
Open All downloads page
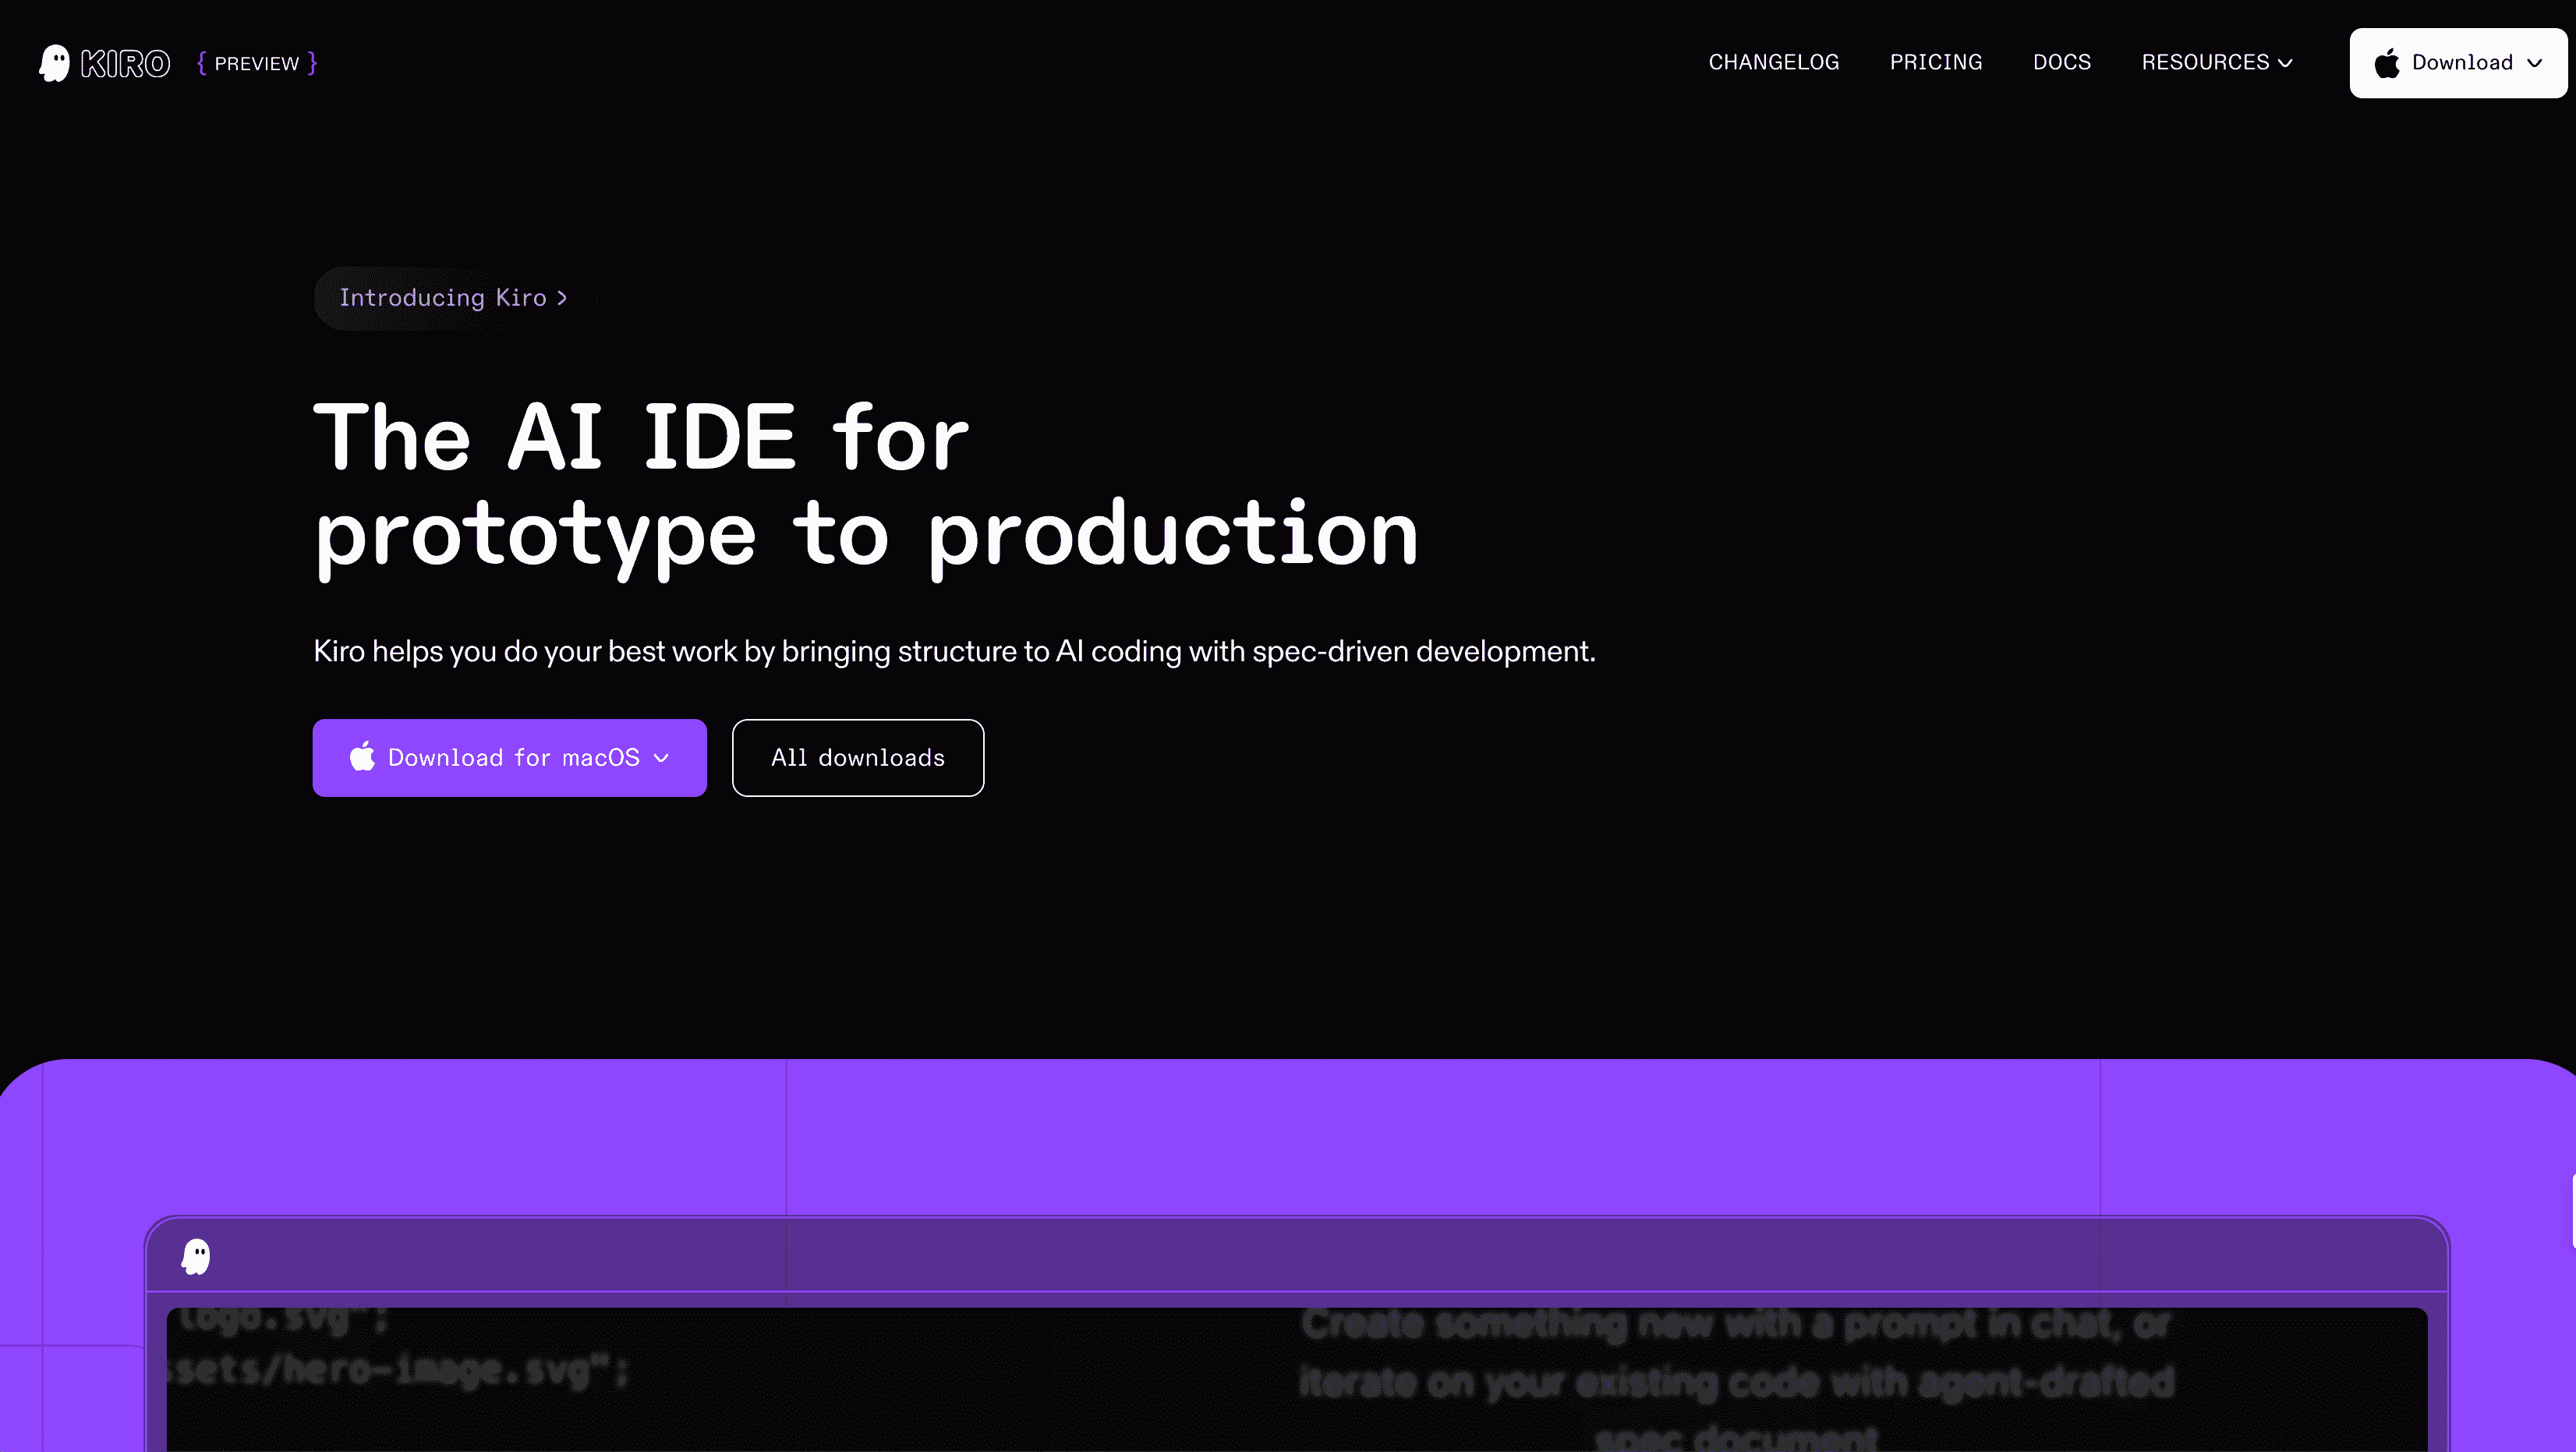(857, 758)
